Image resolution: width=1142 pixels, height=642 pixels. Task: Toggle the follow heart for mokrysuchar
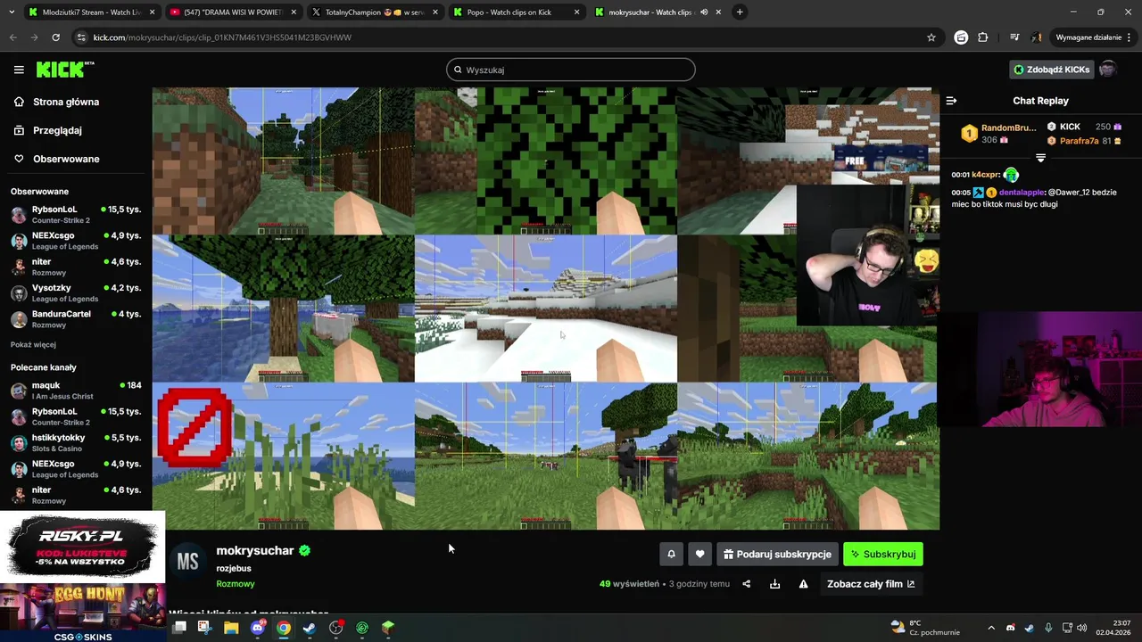tap(699, 555)
